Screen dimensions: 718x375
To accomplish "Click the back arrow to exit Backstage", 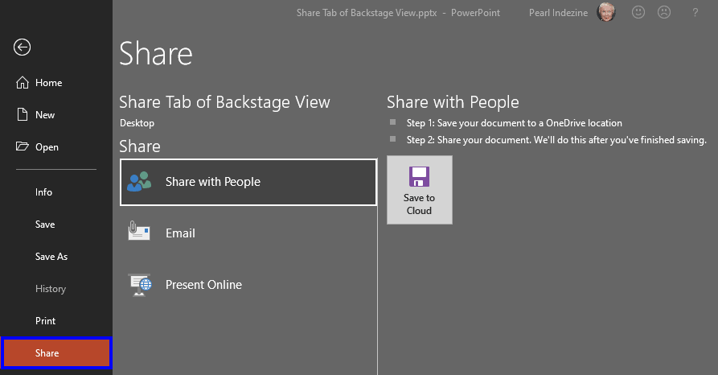I will (x=22, y=47).
